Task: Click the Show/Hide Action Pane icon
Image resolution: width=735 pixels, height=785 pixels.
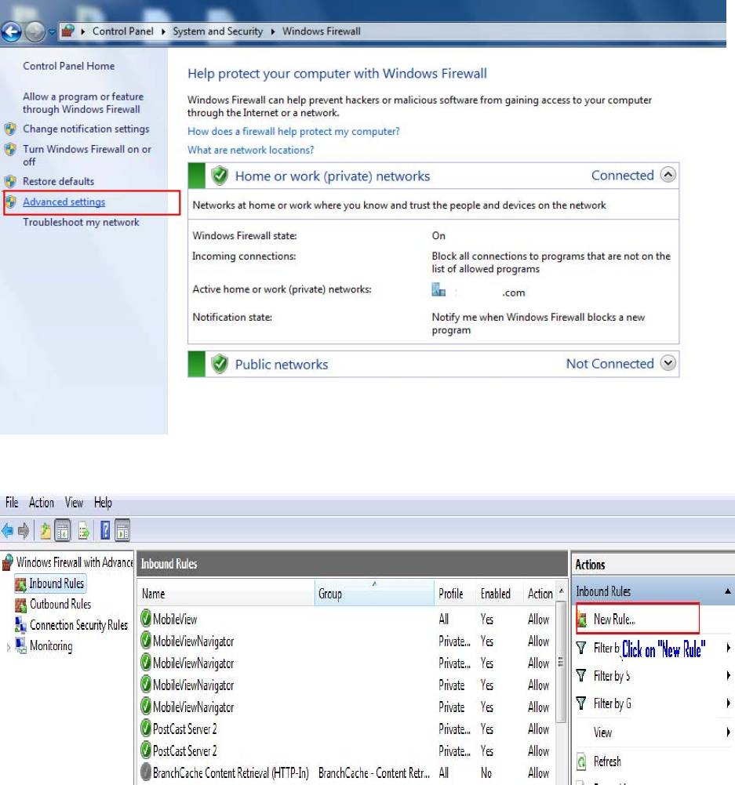Action: [x=122, y=531]
